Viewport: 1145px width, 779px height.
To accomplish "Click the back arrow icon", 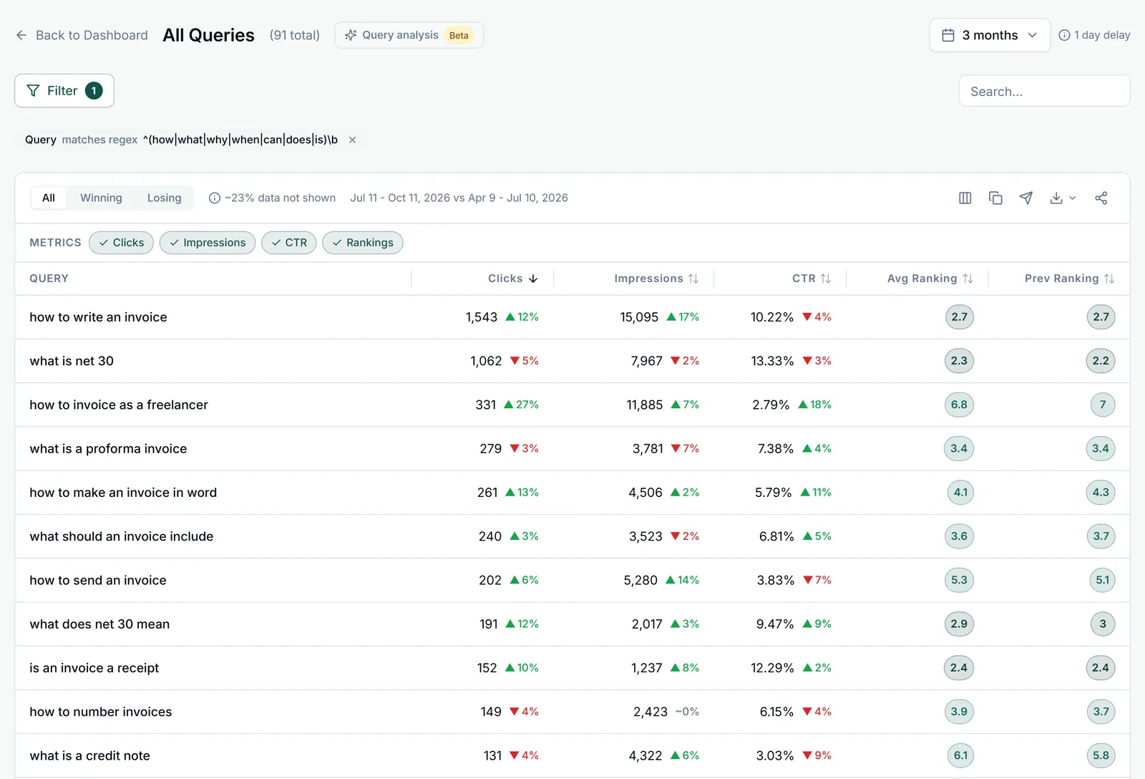I will tap(21, 35).
